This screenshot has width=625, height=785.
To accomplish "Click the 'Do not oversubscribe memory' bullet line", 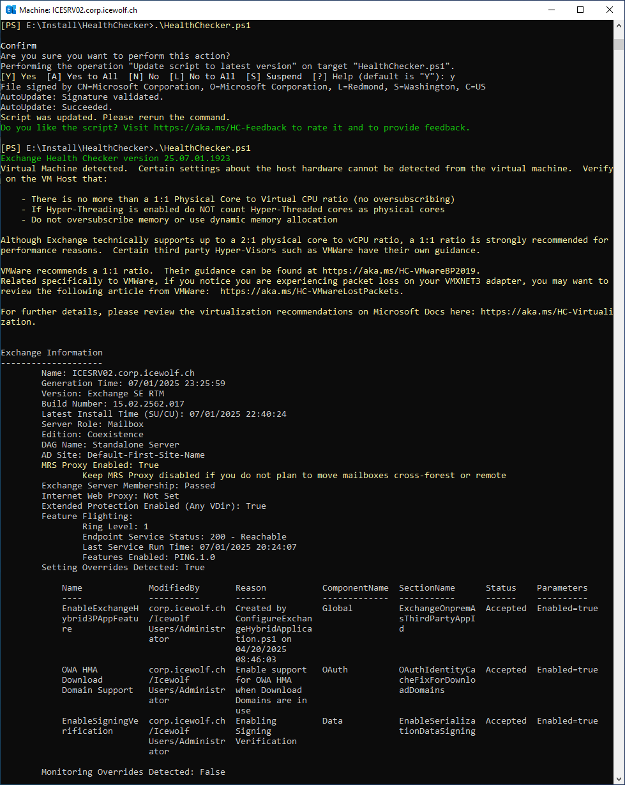I will coord(179,220).
